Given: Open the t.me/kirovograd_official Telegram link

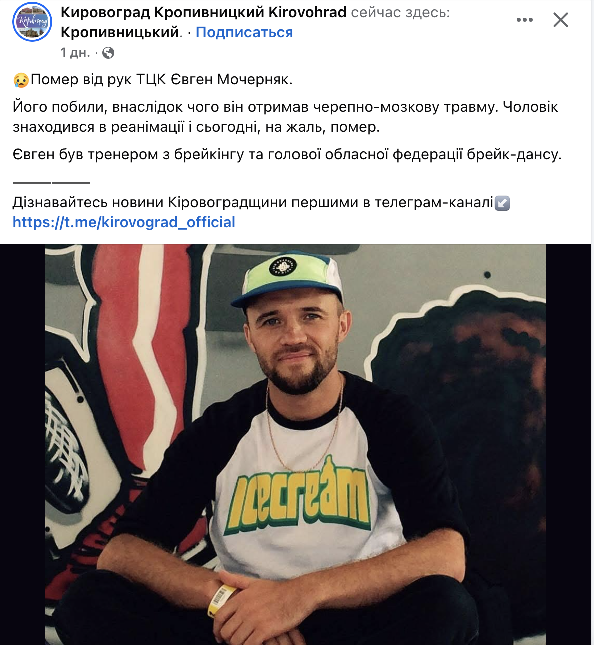Looking at the screenshot, I should (x=124, y=222).
